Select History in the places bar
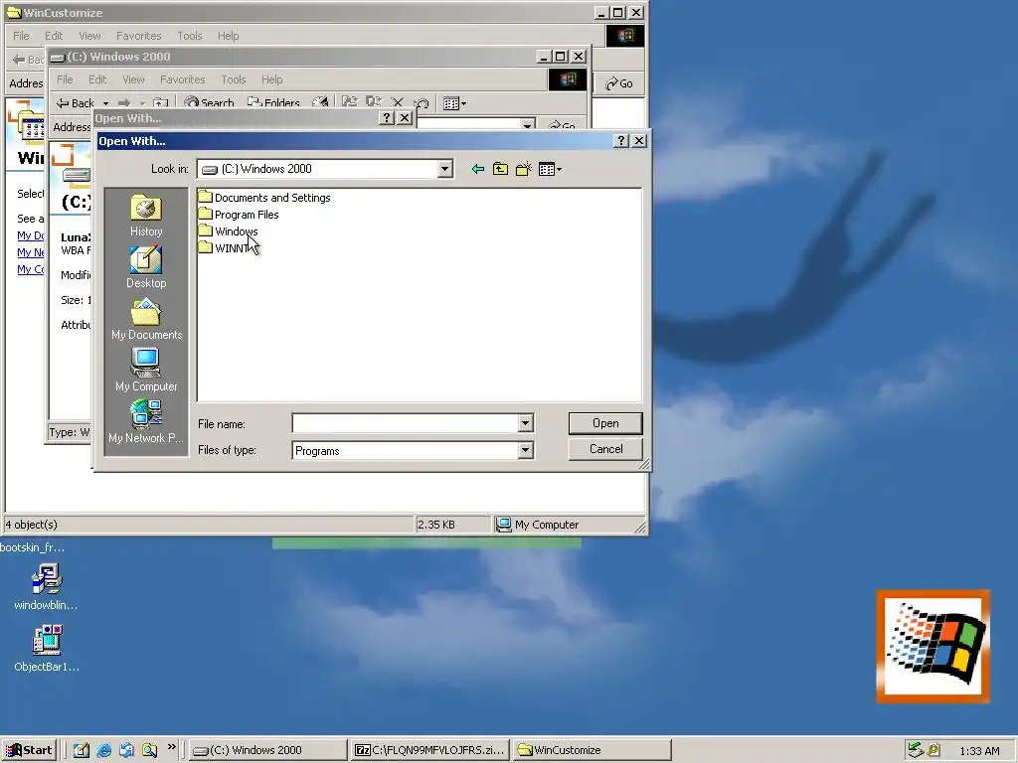This screenshot has width=1018, height=763. pos(146,217)
